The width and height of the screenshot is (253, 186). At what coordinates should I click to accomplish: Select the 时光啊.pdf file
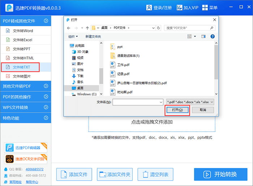pyautogui.click(x=121, y=92)
